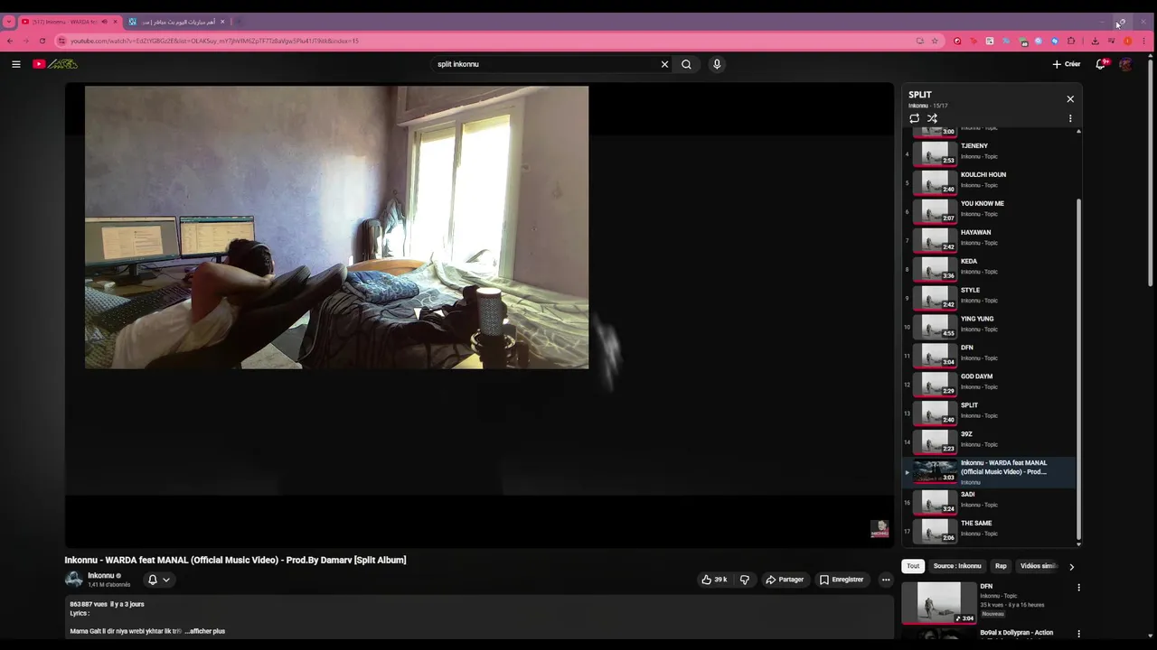1157x650 pixels.
Task: Reload the page in browser
Action: pos(42,41)
